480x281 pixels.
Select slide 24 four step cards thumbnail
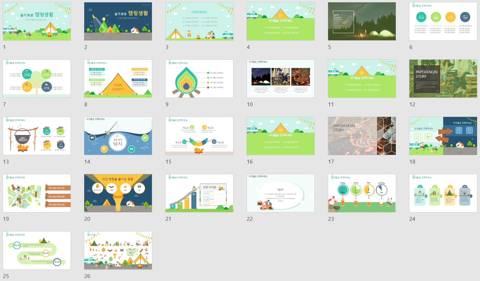pos(443,193)
